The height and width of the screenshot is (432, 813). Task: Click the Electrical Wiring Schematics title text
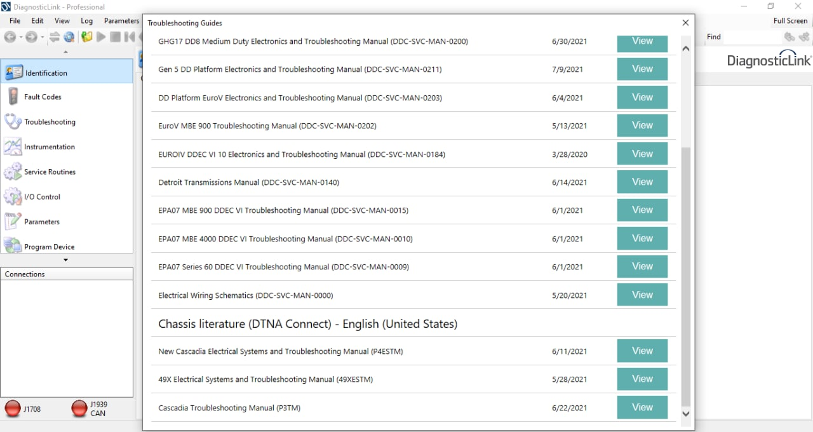click(x=246, y=295)
